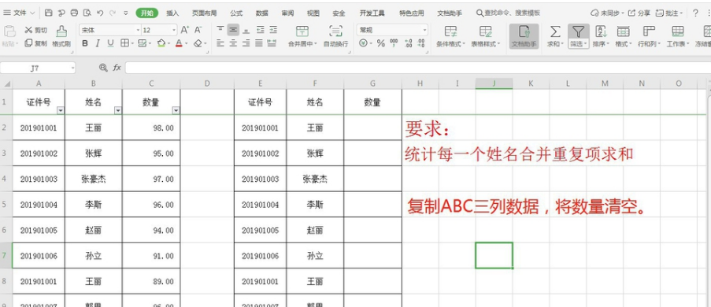Apply percent style with the % icon
This screenshot has width=711, height=307.
381,43
